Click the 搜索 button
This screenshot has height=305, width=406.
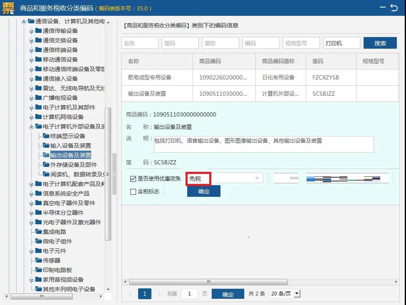coord(380,43)
